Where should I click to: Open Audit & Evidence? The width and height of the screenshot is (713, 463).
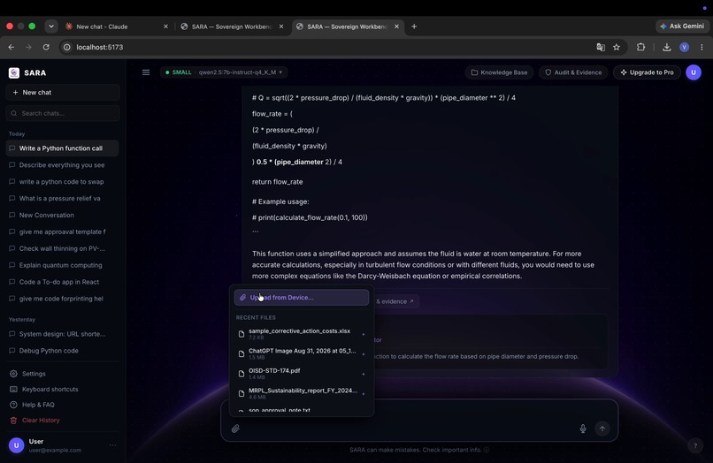[573, 72]
